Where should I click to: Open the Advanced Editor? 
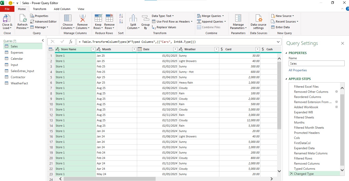43,22
